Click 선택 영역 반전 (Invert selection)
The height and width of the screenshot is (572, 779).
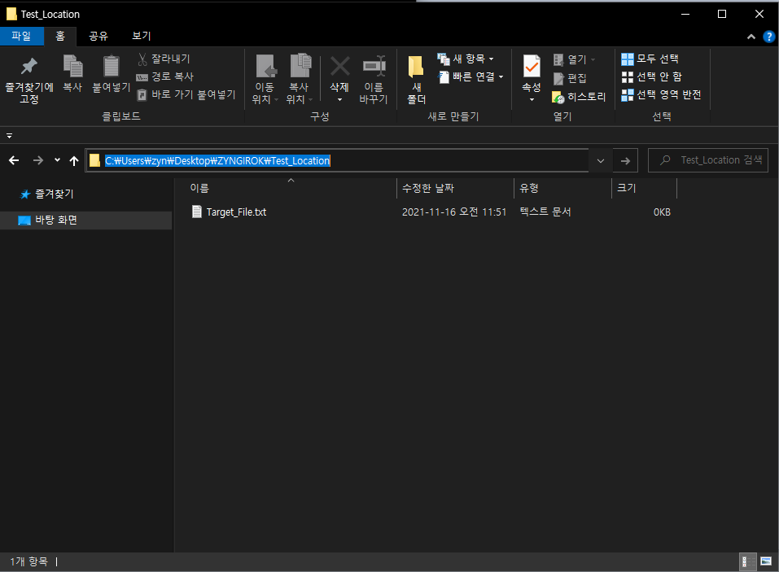tap(661, 95)
